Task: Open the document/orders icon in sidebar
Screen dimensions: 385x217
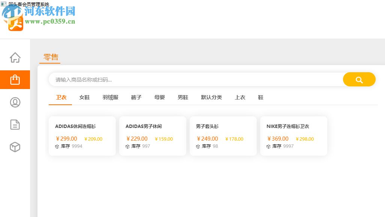Action: pos(15,125)
